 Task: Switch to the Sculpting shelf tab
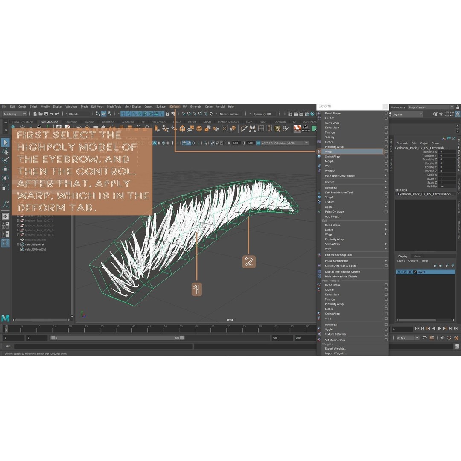click(x=71, y=122)
